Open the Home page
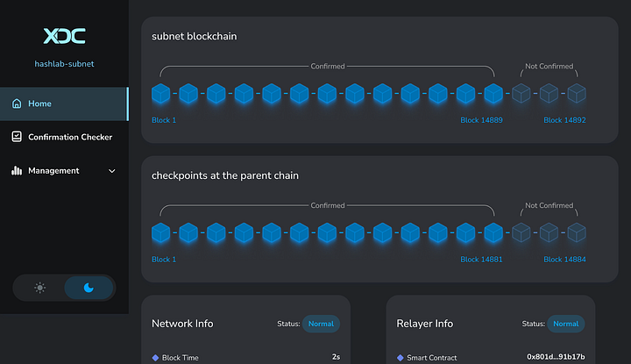The width and height of the screenshot is (631, 364). click(x=40, y=103)
